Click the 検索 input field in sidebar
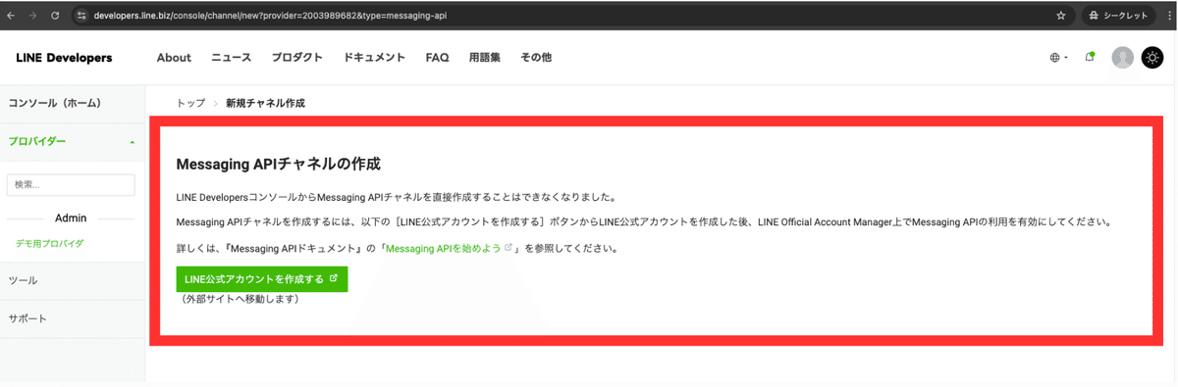1178x387 pixels. pyautogui.click(x=71, y=184)
